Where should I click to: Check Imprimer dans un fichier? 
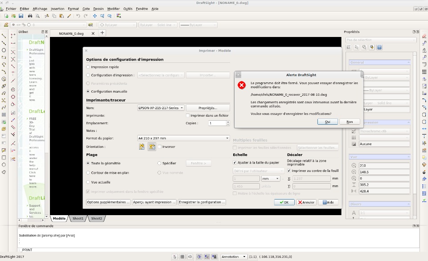(x=188, y=115)
